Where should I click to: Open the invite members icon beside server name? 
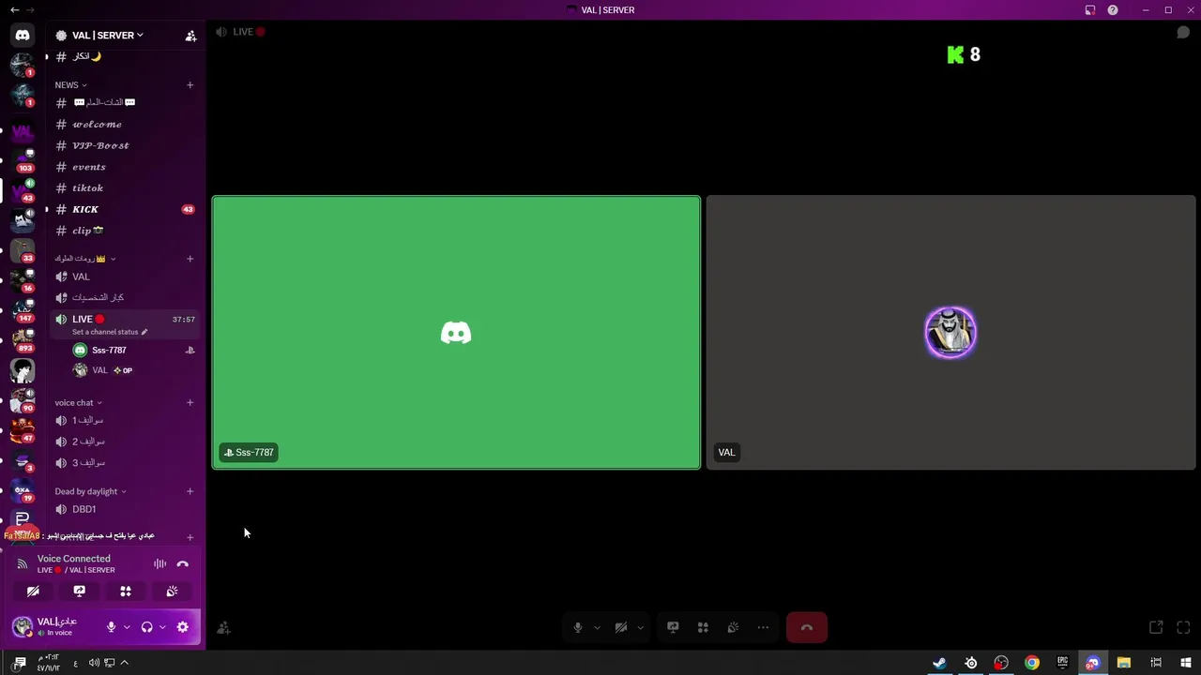click(190, 36)
